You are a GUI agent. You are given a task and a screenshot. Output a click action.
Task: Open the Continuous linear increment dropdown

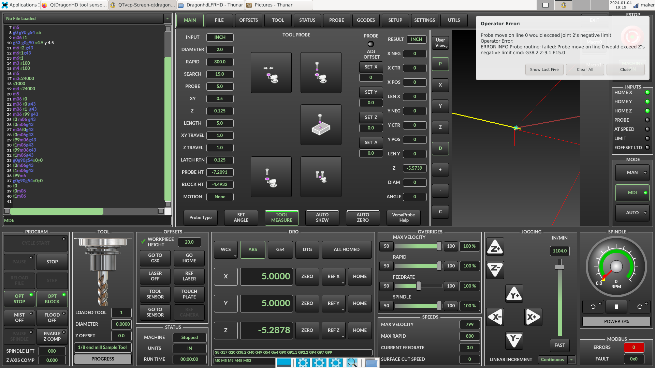(x=571, y=360)
